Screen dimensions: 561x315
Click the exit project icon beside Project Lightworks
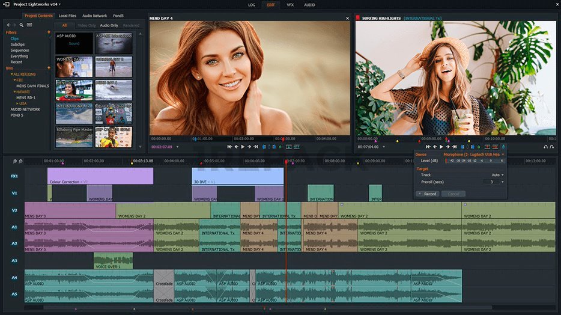pos(7,4)
